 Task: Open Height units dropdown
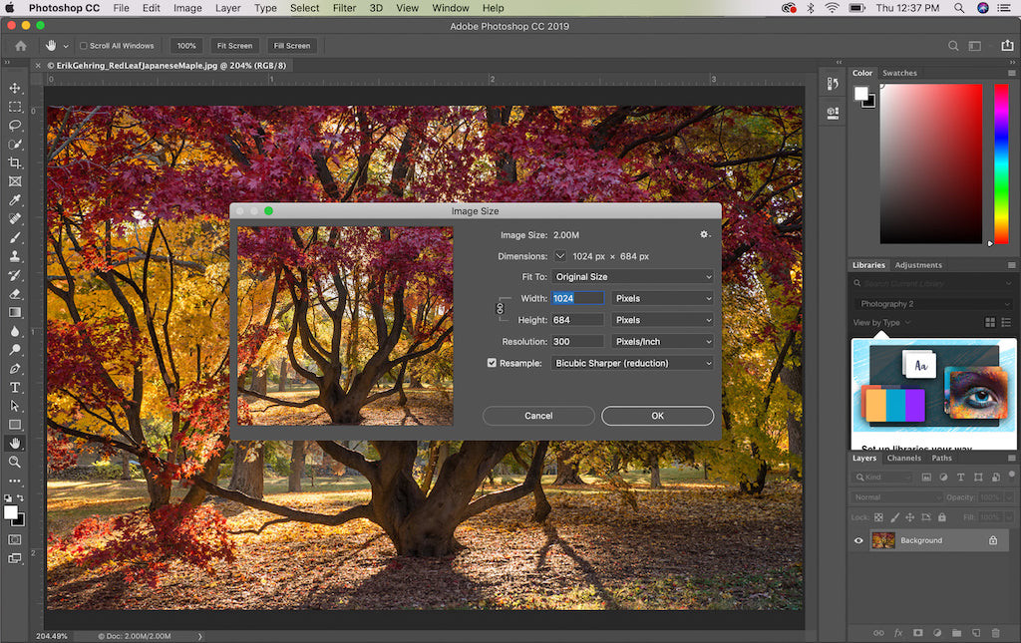pyautogui.click(x=662, y=320)
